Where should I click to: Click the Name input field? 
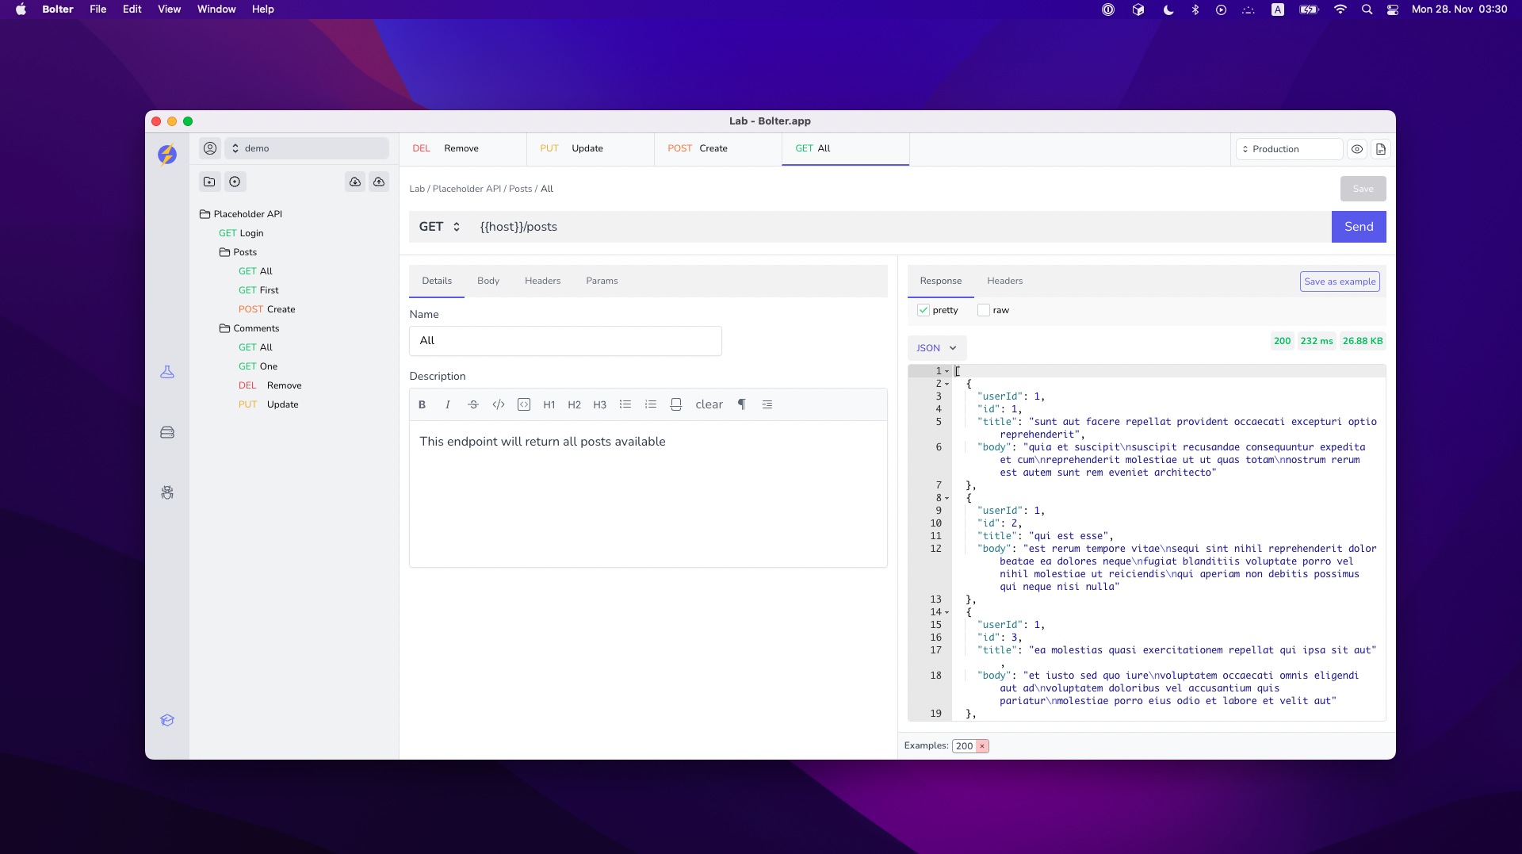pos(565,341)
